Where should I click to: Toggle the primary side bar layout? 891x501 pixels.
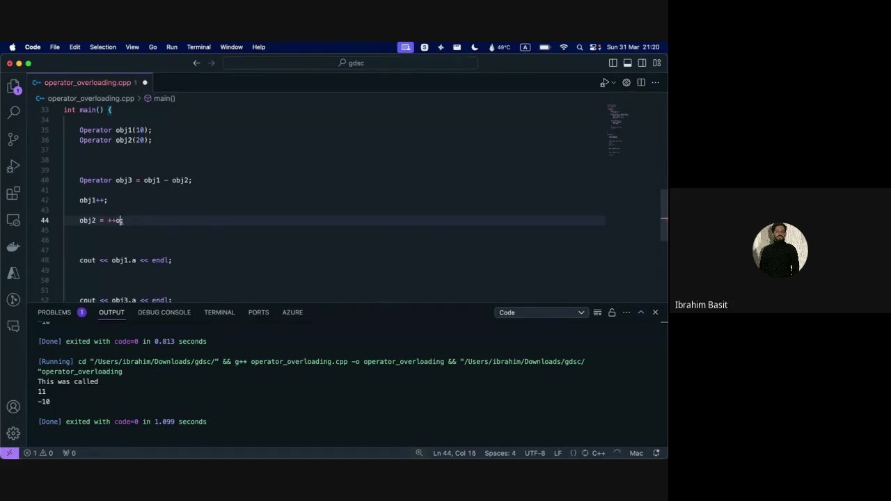(x=613, y=63)
